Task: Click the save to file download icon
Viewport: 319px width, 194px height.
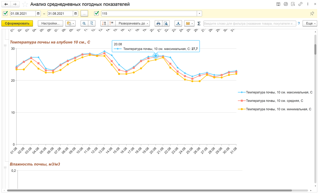Action: pos(178,24)
